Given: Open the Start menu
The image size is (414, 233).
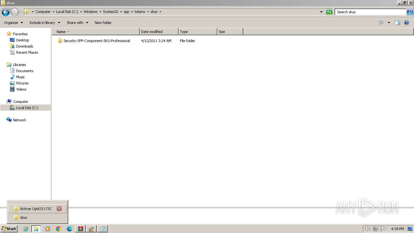Looking at the screenshot, I should click(9, 229).
